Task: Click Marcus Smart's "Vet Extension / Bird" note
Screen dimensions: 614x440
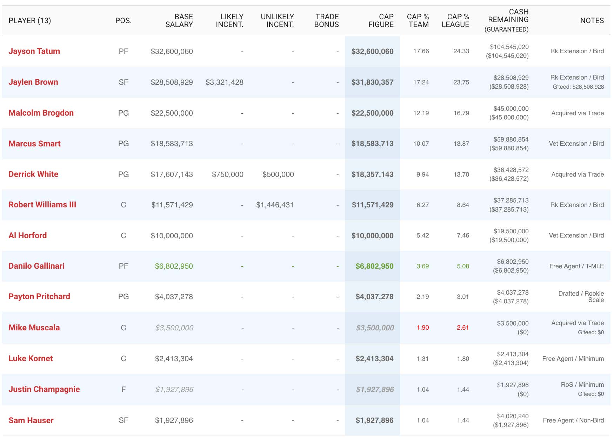Action: 576,144
